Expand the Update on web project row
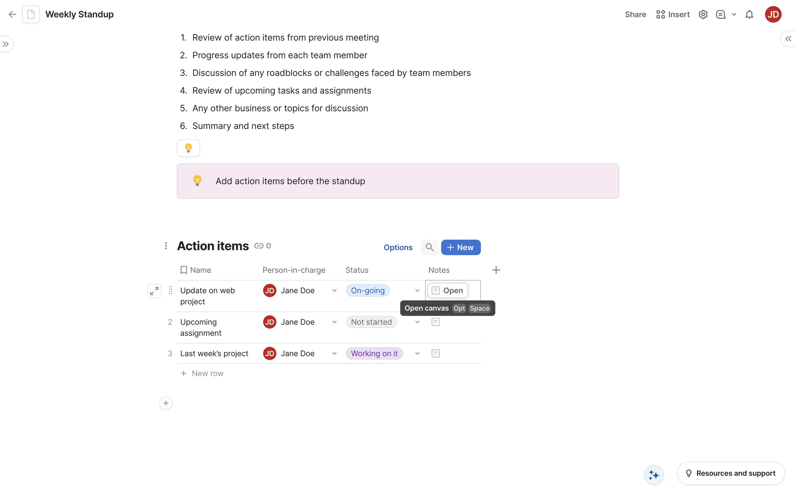Image resolution: width=796 pixels, height=497 pixels. [x=154, y=291]
